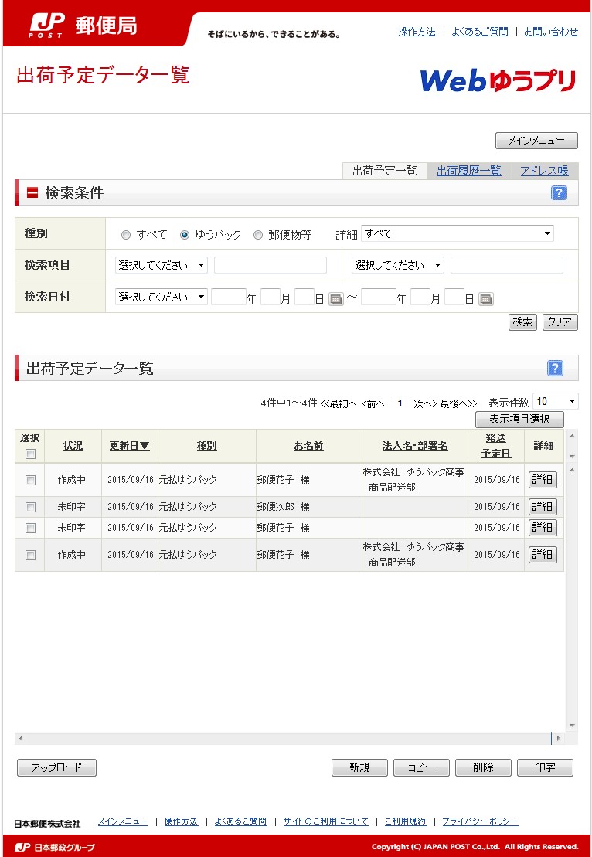The image size is (592, 857).
Task: Open the 詳細 type dropdown
Action: [457, 234]
